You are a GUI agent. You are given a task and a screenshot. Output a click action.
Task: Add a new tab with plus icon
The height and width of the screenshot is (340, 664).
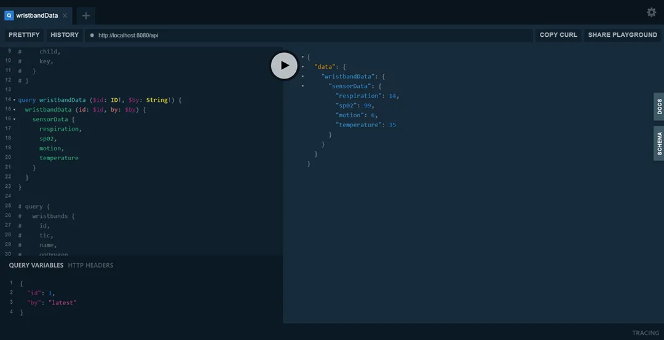(x=86, y=15)
